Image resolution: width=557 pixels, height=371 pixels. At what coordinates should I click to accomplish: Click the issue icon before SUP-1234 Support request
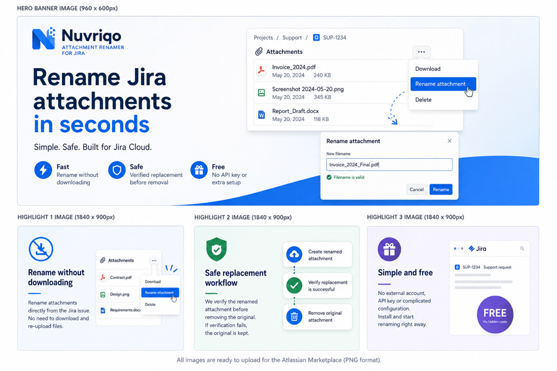457,267
